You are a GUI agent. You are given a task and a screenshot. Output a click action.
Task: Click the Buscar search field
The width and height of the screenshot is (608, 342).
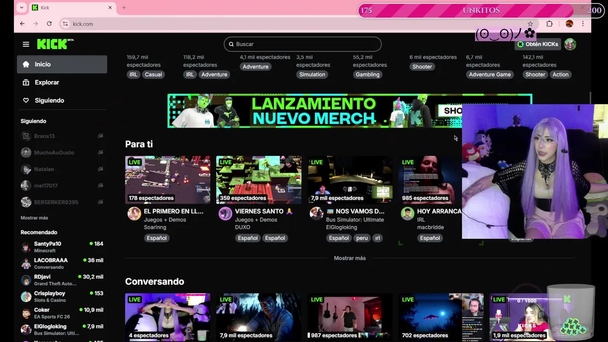click(x=303, y=44)
